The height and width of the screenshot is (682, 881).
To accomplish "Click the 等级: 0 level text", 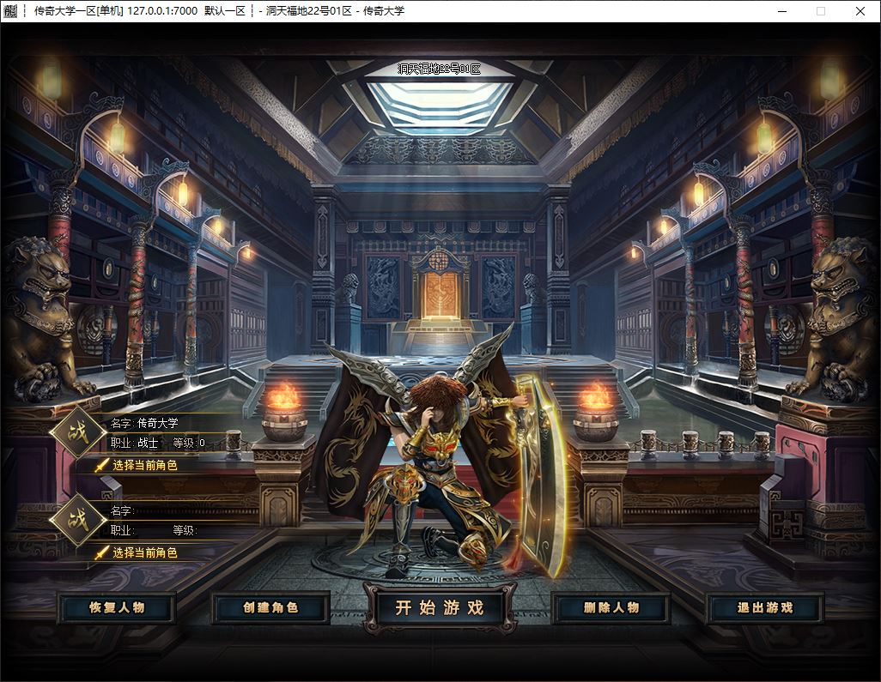I will point(190,443).
